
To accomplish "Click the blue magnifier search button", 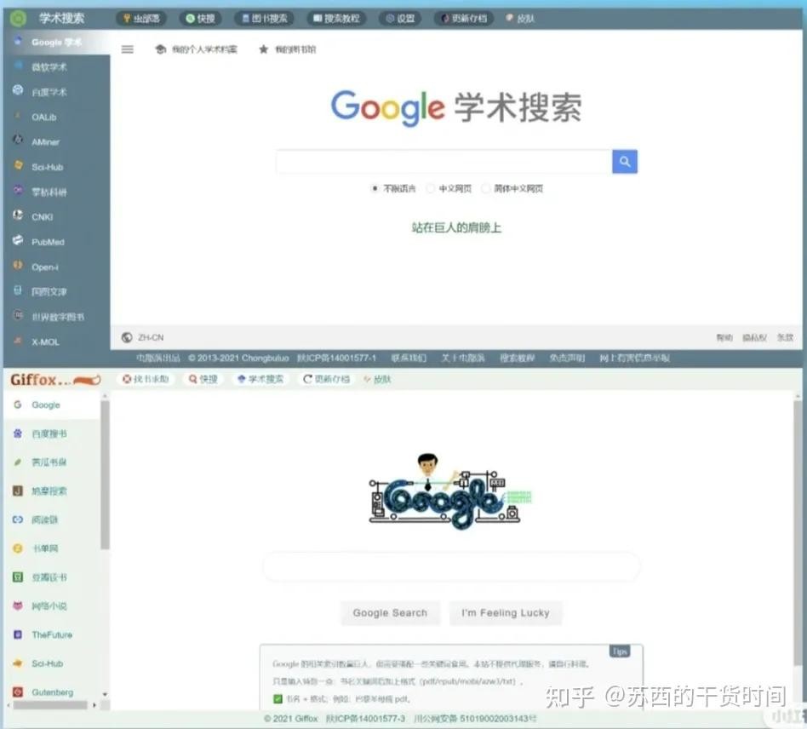I will point(624,162).
